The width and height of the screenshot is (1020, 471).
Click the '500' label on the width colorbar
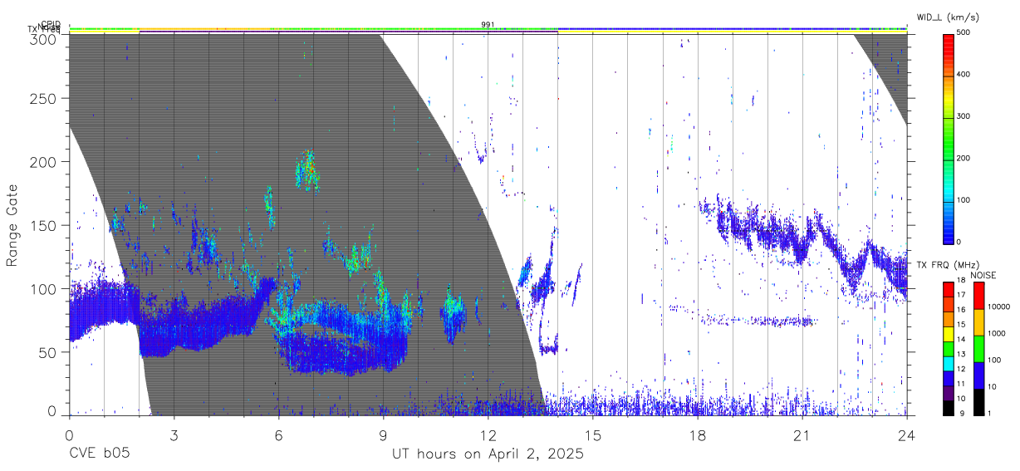965,32
